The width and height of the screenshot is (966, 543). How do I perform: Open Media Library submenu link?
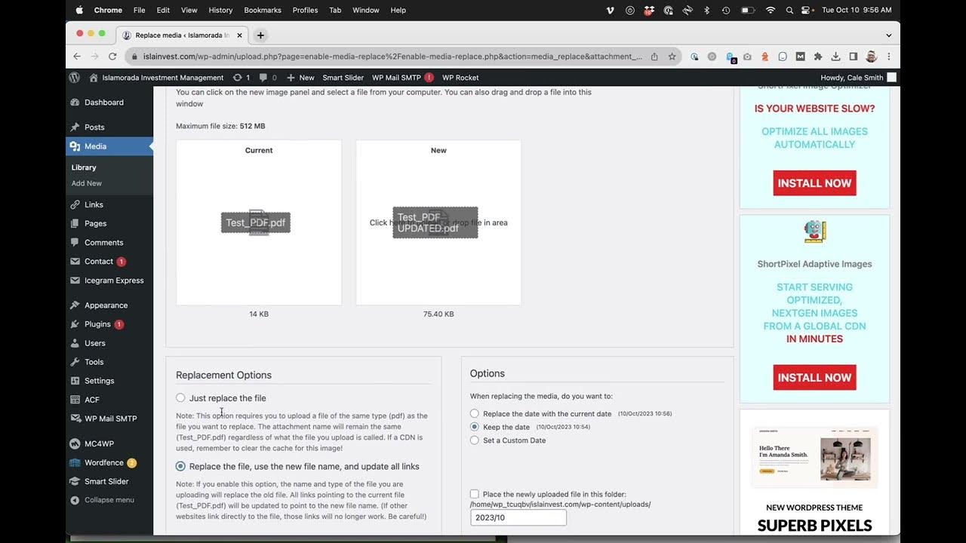84,167
